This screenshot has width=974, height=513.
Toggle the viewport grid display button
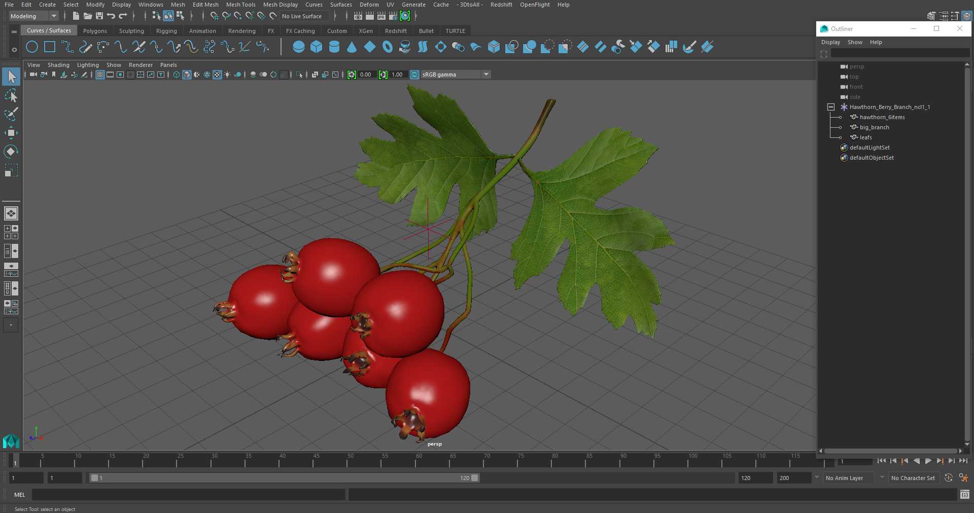(100, 75)
